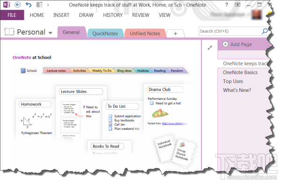Image resolution: width=281 pixels, height=182 pixels.
Task: Click the Blog ideas tab in illustration
Action: point(125,70)
